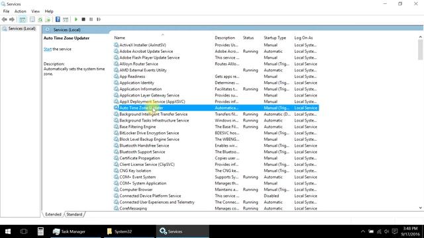The height and width of the screenshot is (238, 424).
Task: Open the blue Help toolbar icon
Action: point(58,19)
